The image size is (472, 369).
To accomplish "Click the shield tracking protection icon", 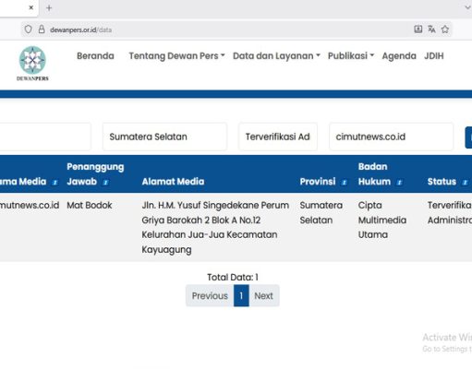I will tap(28, 30).
